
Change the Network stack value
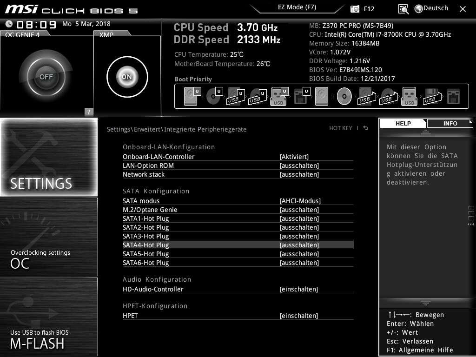(x=299, y=174)
